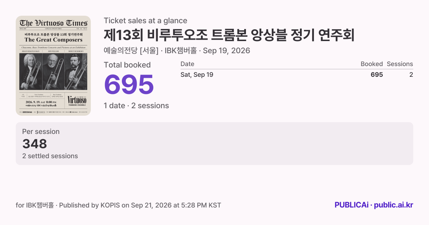Click the venue and date subtitle line
429x225 pixels.
(177, 51)
